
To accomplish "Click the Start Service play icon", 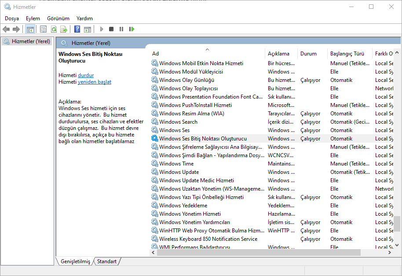I will click(102, 29).
